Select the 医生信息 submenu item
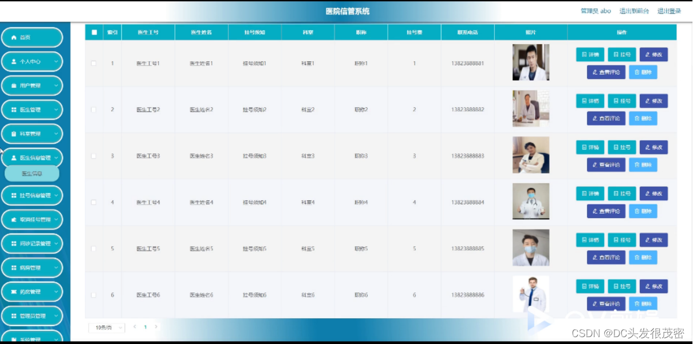This screenshot has width=693, height=344. [x=32, y=173]
